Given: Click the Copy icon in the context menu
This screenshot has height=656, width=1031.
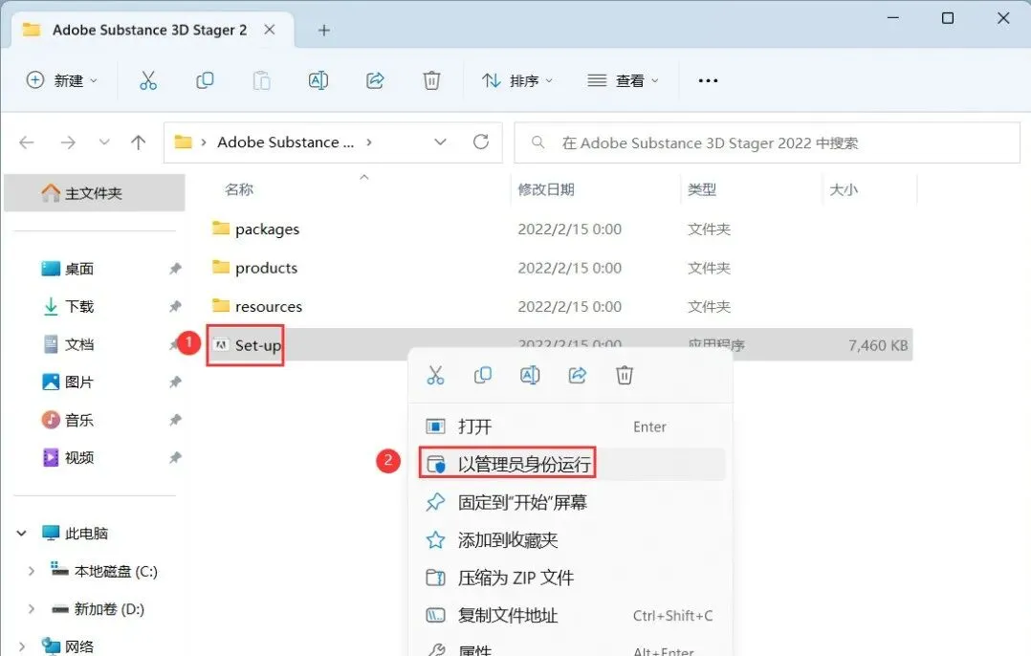Looking at the screenshot, I should point(483,375).
